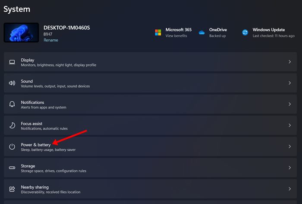The width and height of the screenshot is (302, 204).
Task: Click the Windows Update sync icon
Action: (x=245, y=32)
